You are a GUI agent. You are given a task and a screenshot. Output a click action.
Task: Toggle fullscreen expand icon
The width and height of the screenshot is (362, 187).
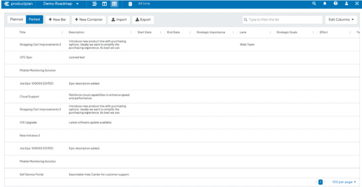(356, 4)
